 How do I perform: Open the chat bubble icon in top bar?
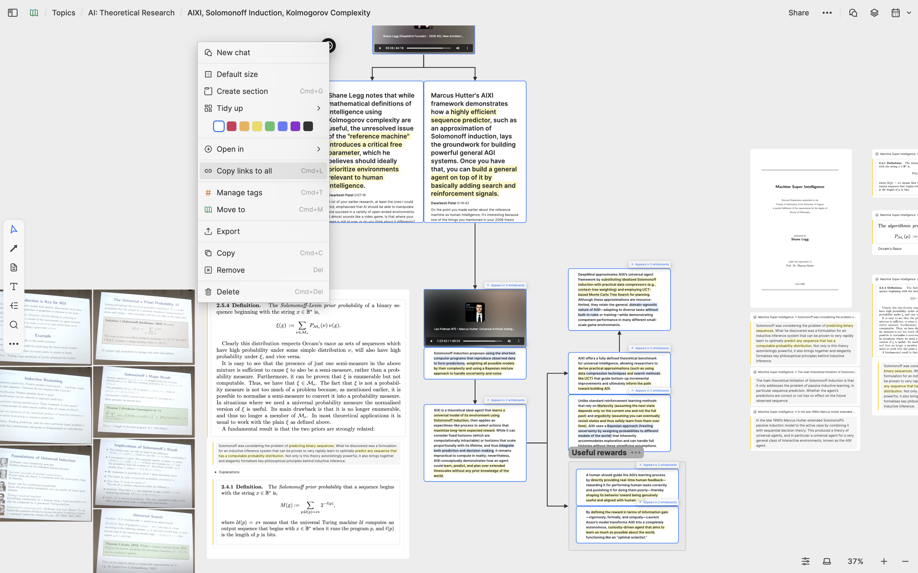click(x=853, y=12)
